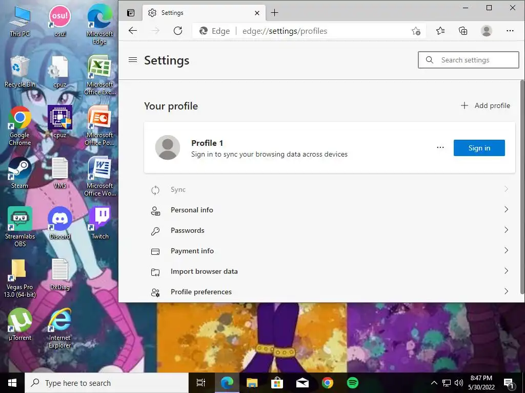Open Personal info settings
This screenshot has height=393, width=525.
click(x=330, y=210)
